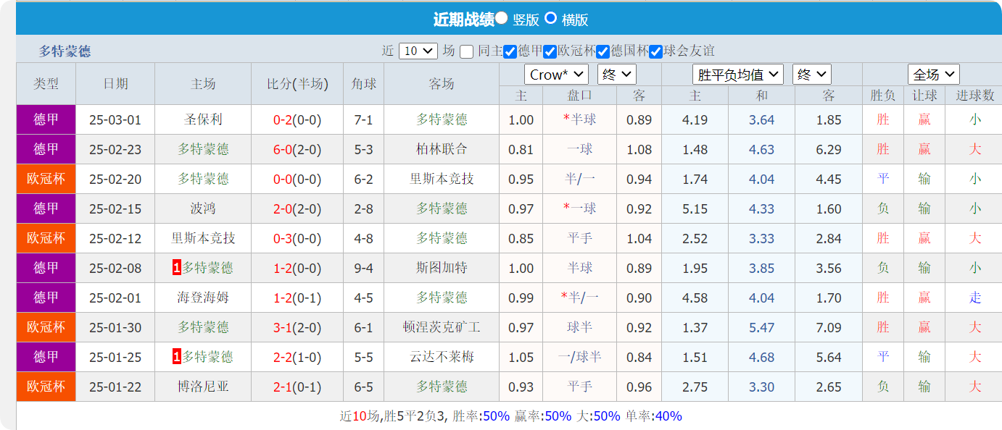Uncheck the 欧冠杯 league filter
The image size is (1002, 430).
click(x=550, y=51)
